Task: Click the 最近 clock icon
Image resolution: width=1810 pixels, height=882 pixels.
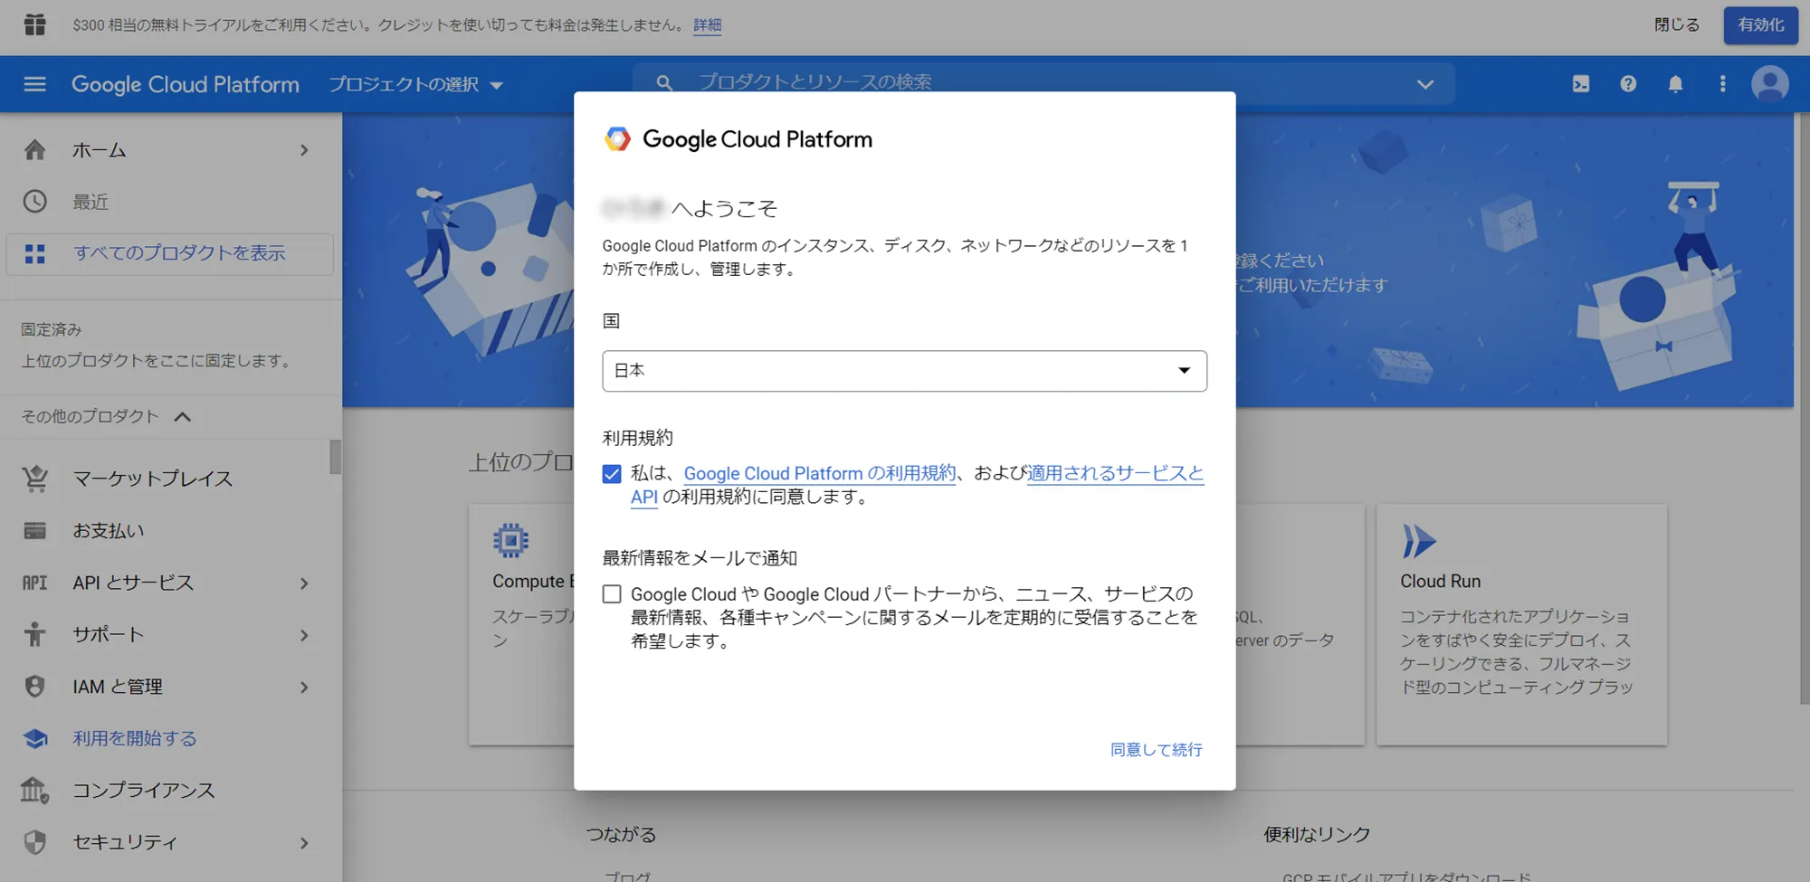Action: coord(34,201)
